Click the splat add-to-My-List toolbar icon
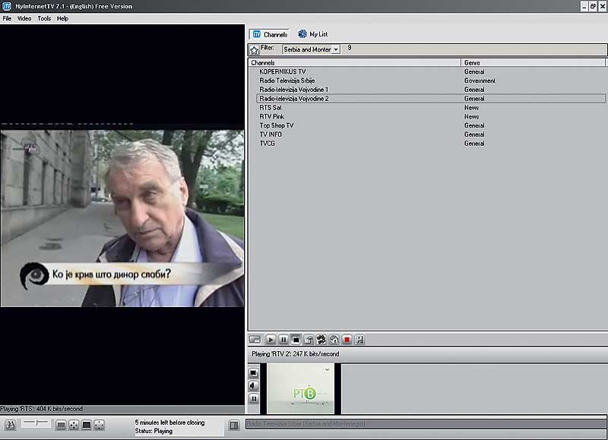This screenshot has width=608, height=440. click(321, 340)
